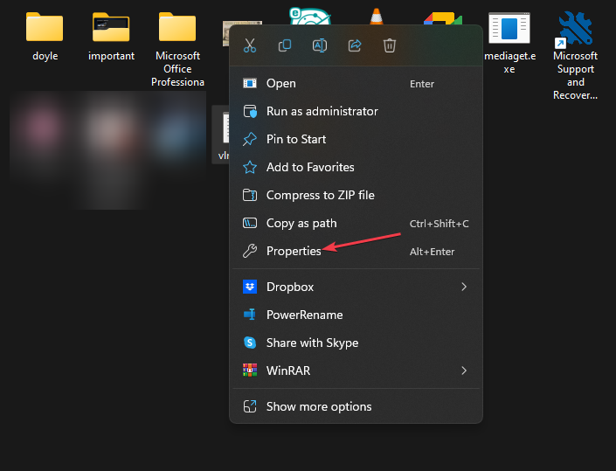Select Open from the context menu
The height and width of the screenshot is (471, 616).
tap(356, 83)
